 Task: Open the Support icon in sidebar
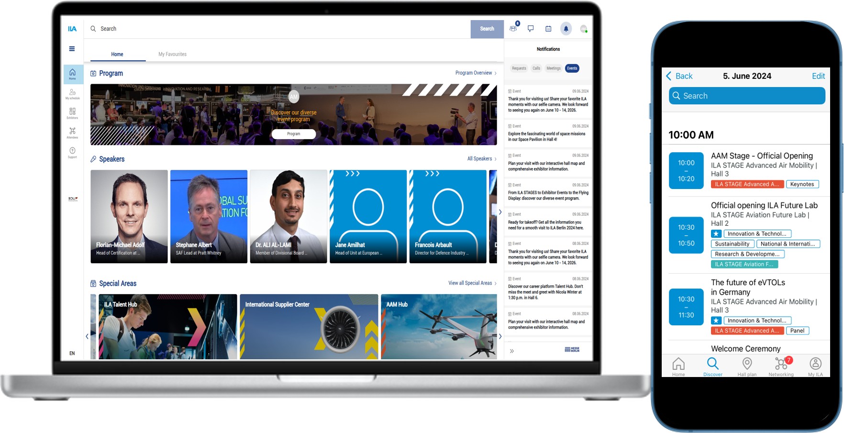point(72,152)
